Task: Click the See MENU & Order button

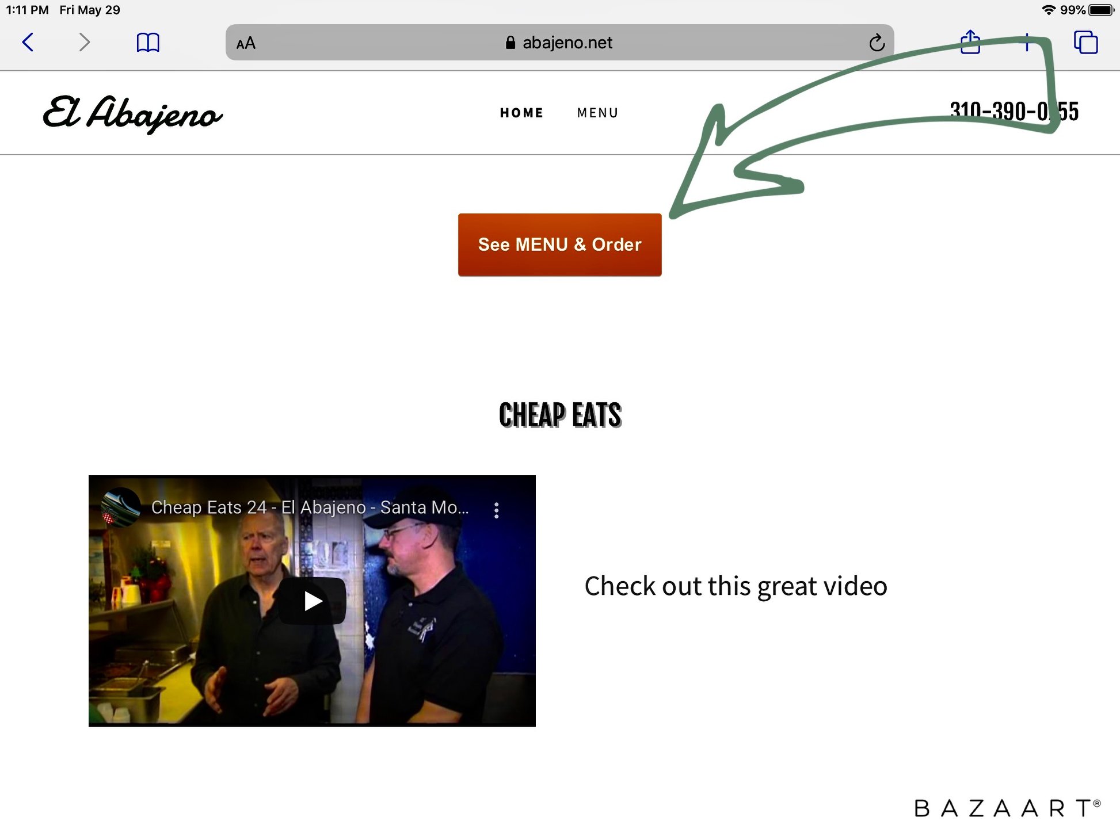Action: pos(559,245)
